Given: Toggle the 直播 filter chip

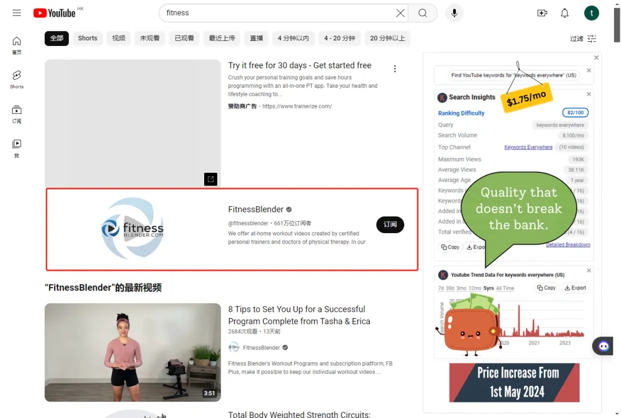Looking at the screenshot, I should click(256, 38).
